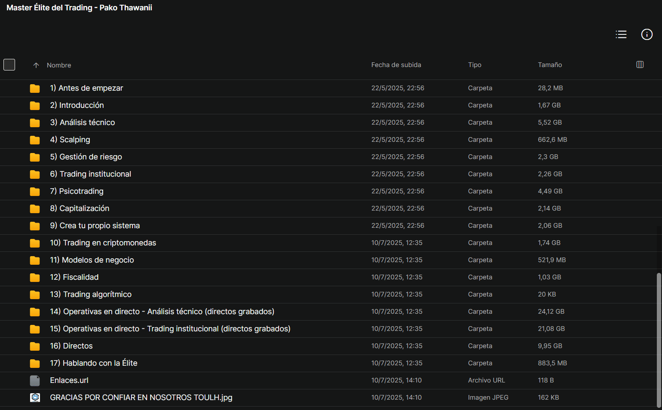Viewport: 662px width, 410px height.
Task: Click size value '21,08 GB'
Action: [x=552, y=329]
